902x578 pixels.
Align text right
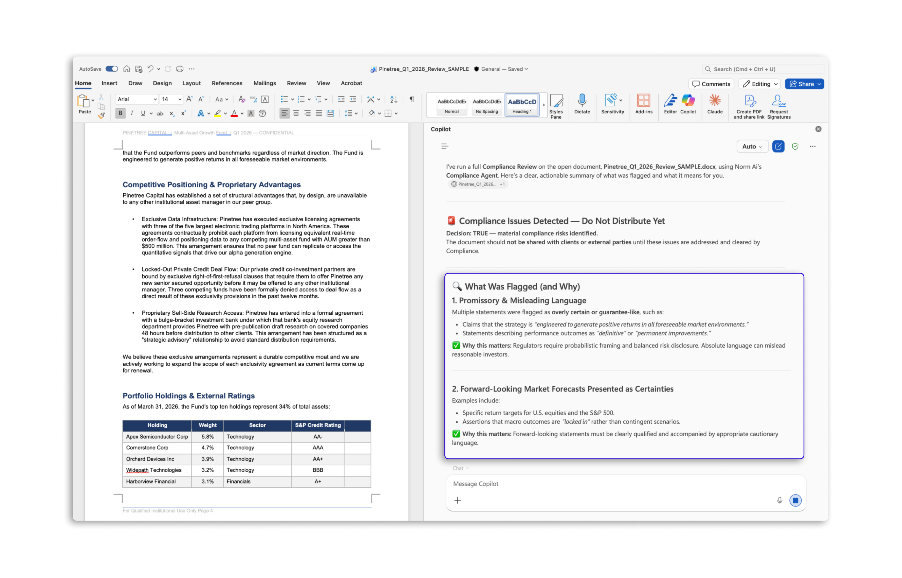click(307, 113)
